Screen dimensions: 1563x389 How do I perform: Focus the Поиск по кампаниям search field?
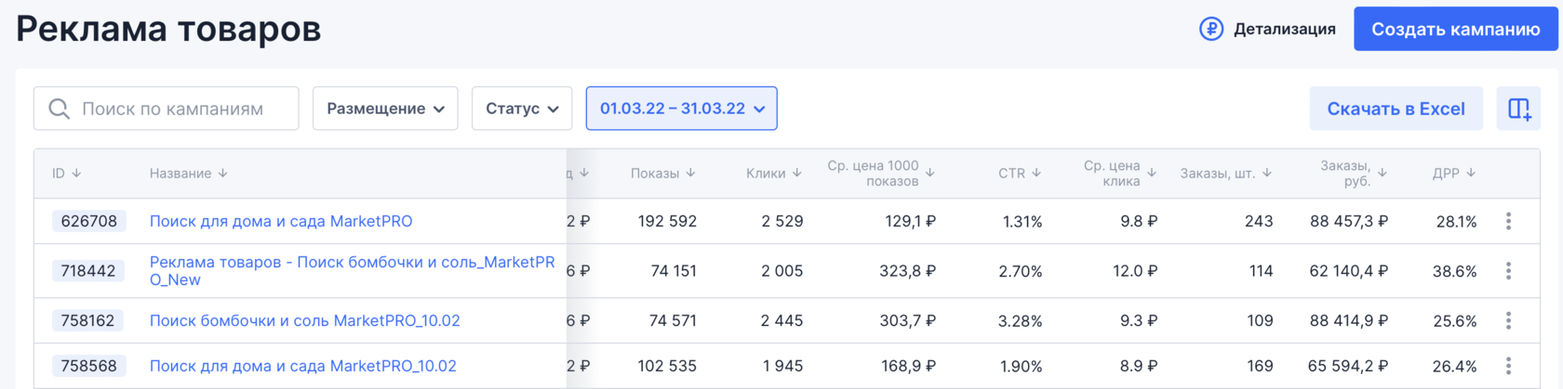coord(181,109)
